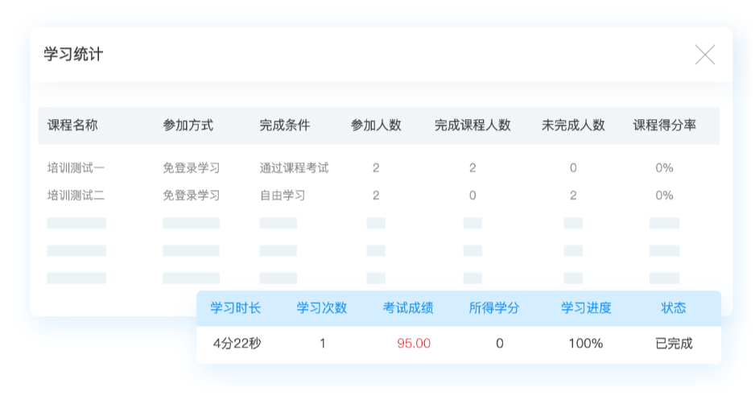Click the 参加方式 column header

click(x=188, y=126)
